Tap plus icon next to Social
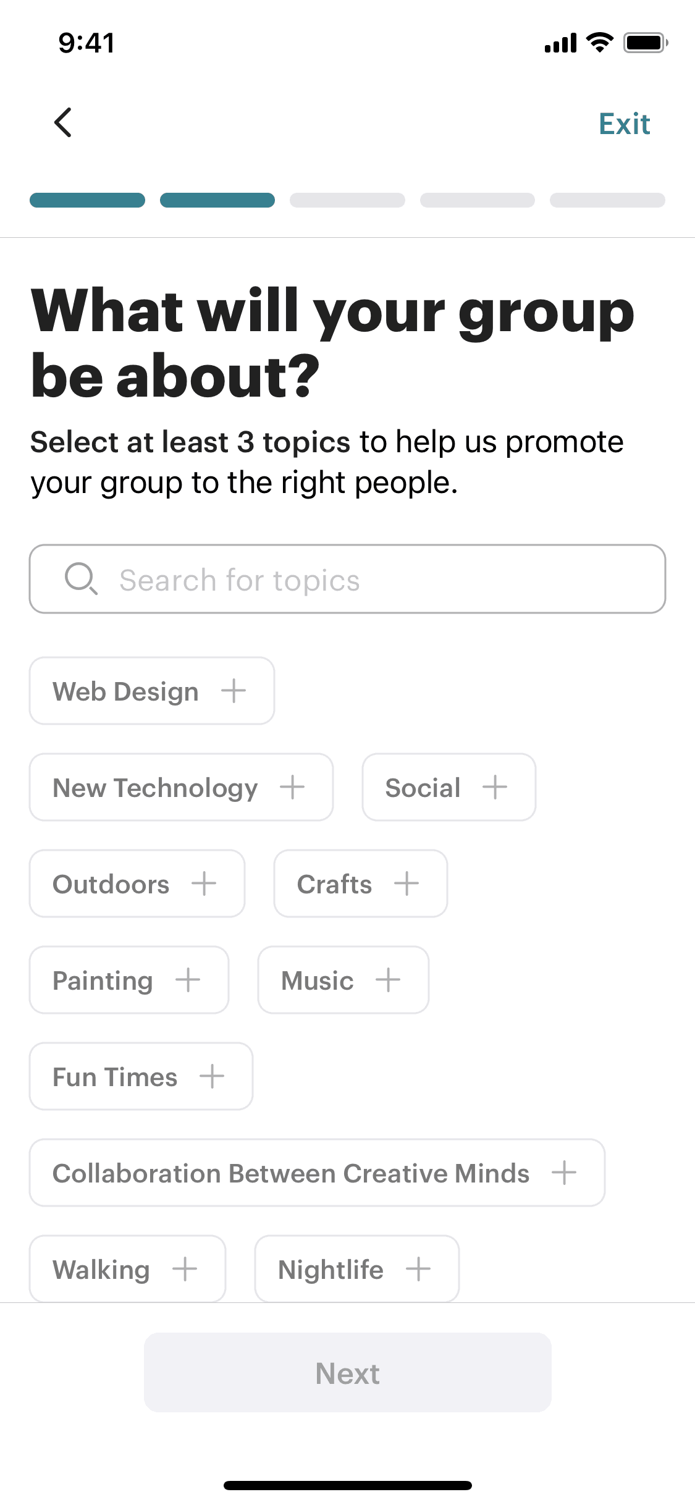The height and width of the screenshot is (1505, 695). [495, 787]
